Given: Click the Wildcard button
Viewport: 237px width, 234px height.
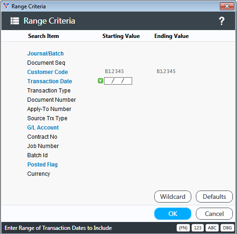Looking at the screenshot, I should 173,197.
